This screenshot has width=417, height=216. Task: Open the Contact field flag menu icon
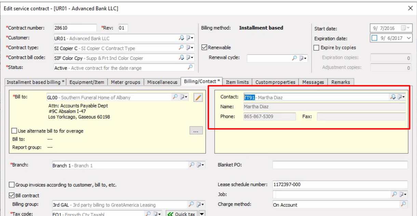click(x=401, y=97)
